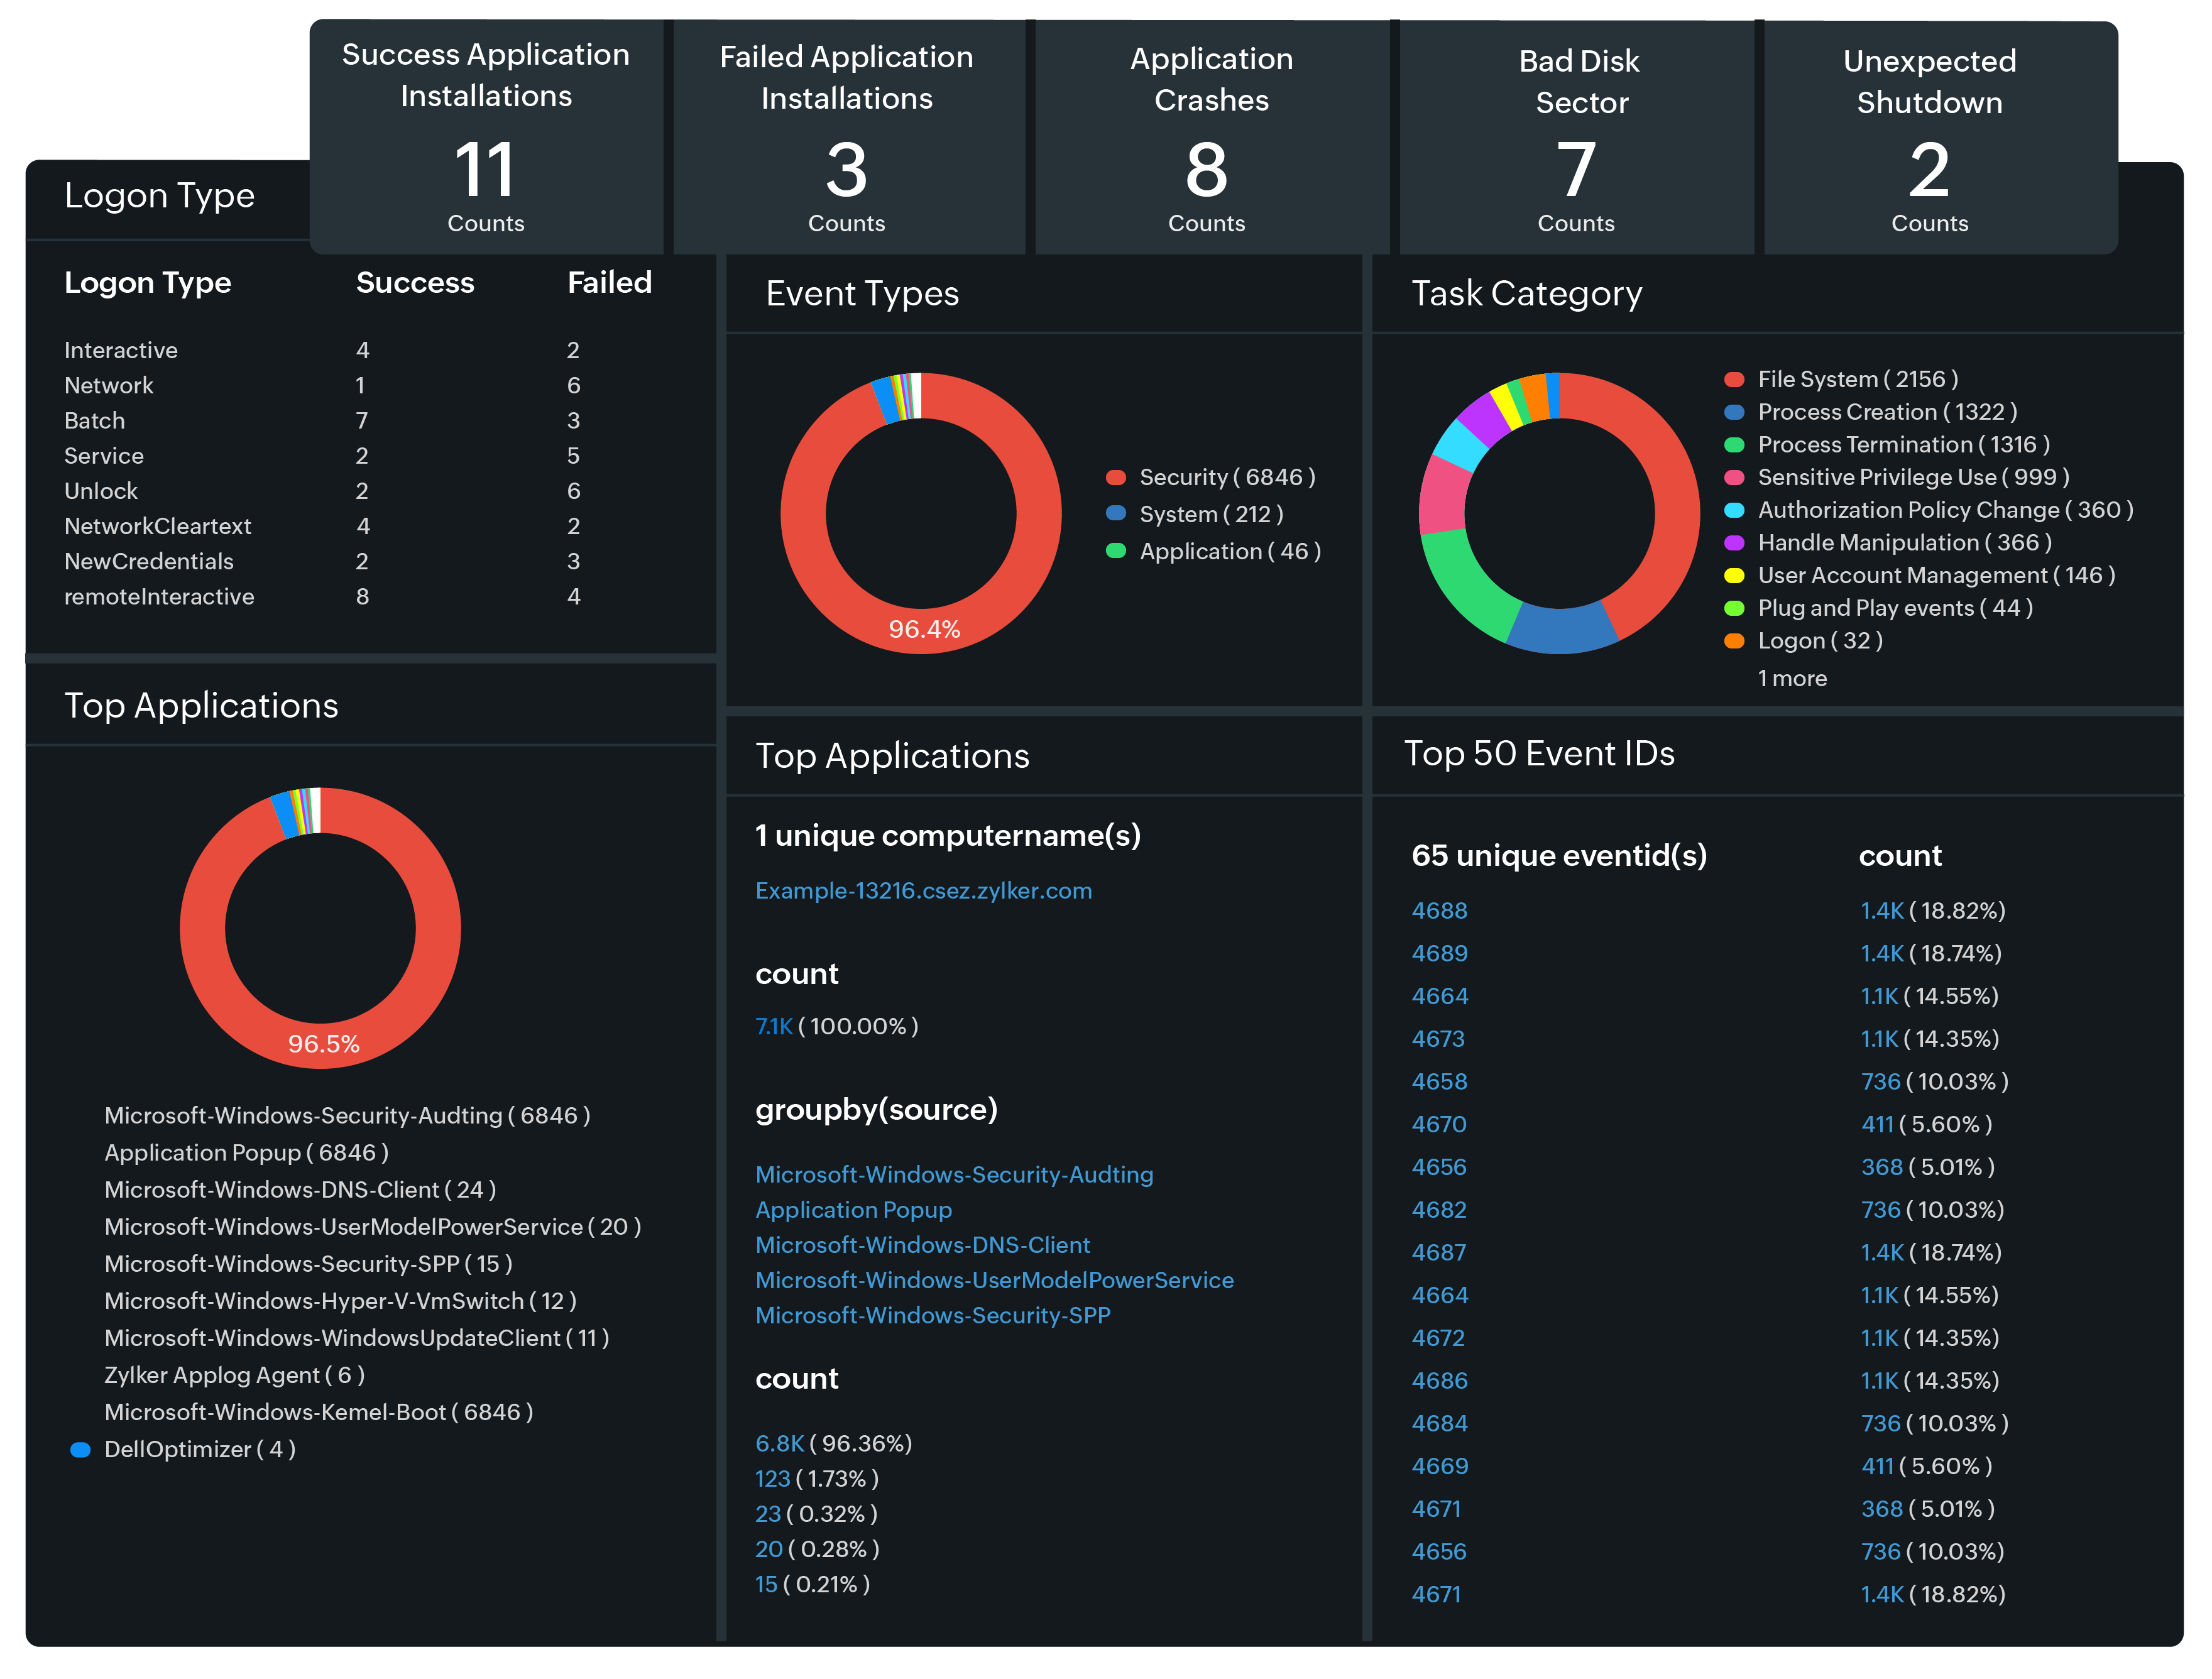Open Example-13216.csez.zylker.com computer link
This screenshot has width=2212, height=1679.
pos(923,891)
